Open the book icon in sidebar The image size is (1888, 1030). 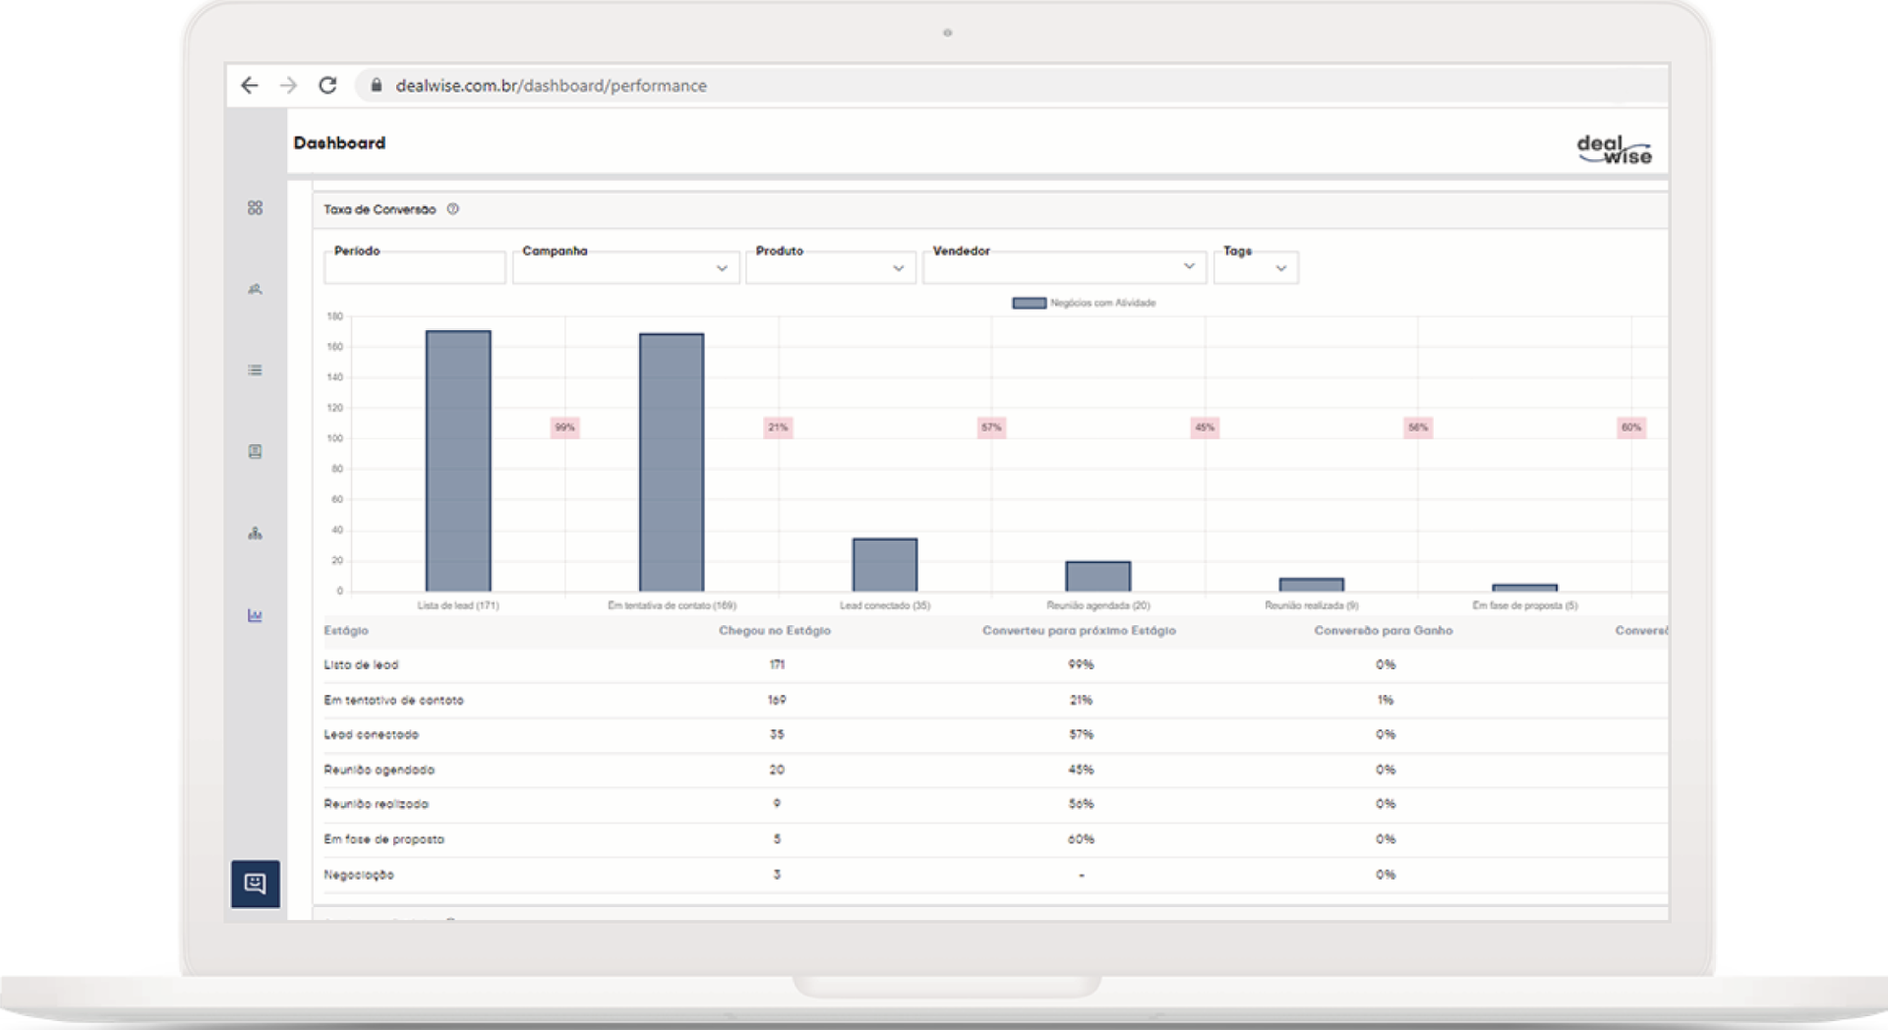pos(255,452)
